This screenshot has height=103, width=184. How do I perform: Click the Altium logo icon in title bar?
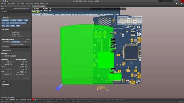(x=1, y=1)
